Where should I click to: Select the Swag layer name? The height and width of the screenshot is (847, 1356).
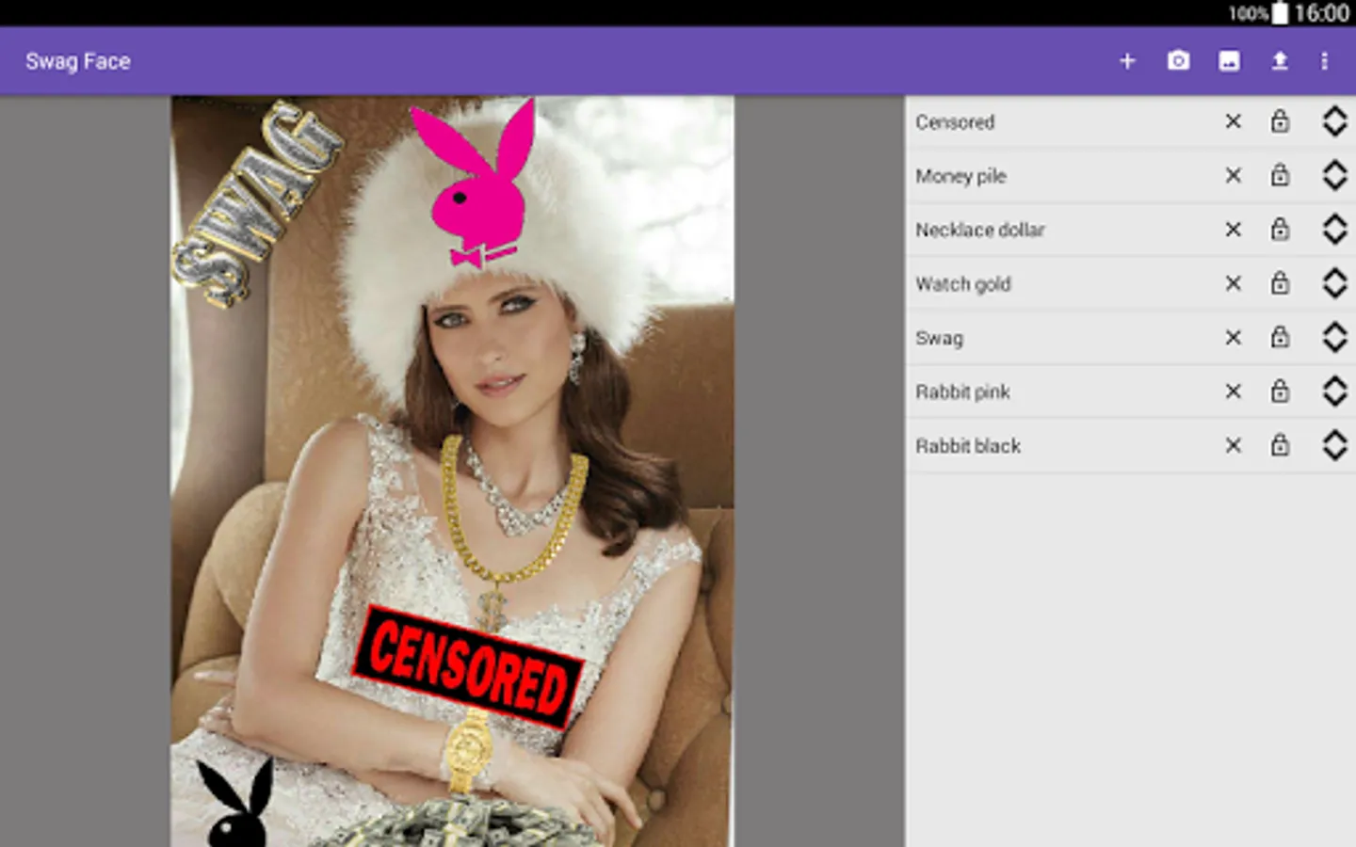click(x=939, y=339)
